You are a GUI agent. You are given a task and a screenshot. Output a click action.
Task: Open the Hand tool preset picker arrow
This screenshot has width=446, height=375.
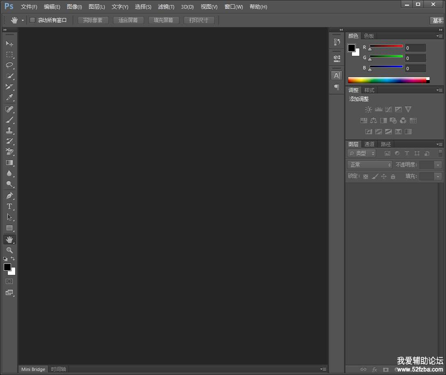click(23, 20)
